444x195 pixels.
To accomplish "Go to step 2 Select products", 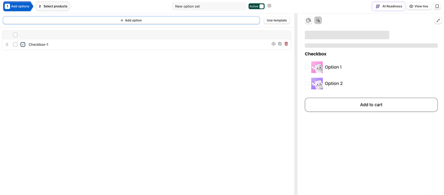I will click(53, 6).
